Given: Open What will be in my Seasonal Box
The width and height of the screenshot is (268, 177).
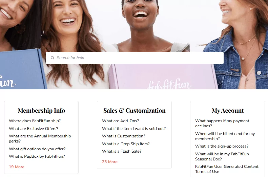Looking at the screenshot, I should click(222, 156).
